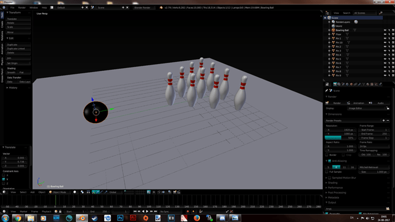Open the Render menu

22,7
